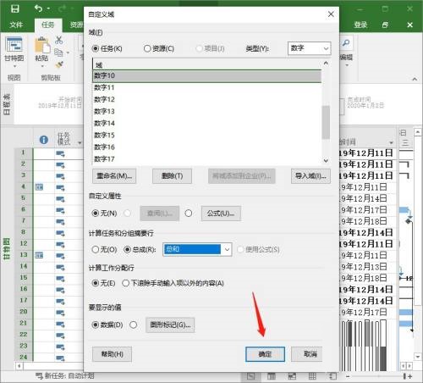The width and height of the screenshot is (423, 383).
Task: Click the Undo arrow icon
Action: point(38,8)
